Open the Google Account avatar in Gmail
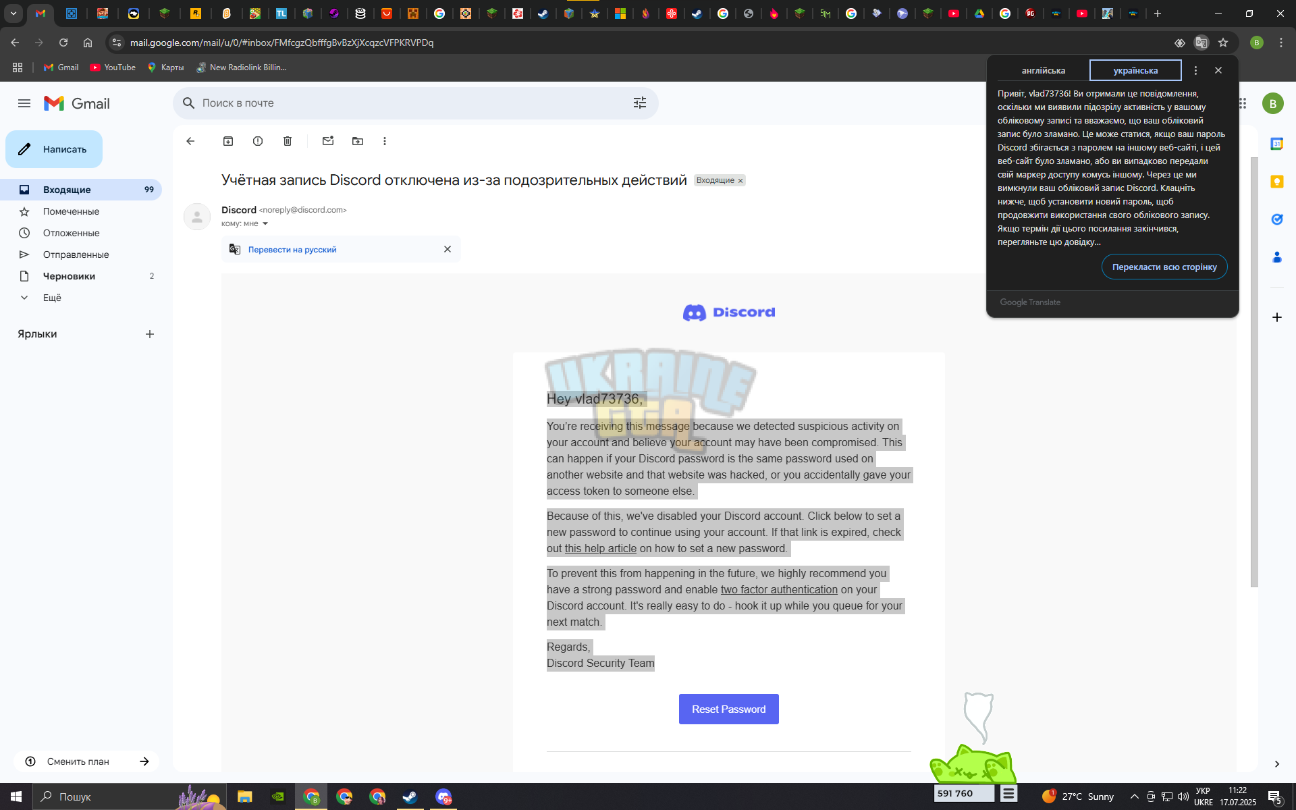The height and width of the screenshot is (810, 1296). pos(1273,103)
